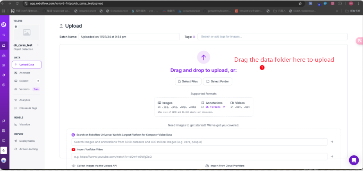Click the YouTube URL input field
The height and width of the screenshot is (171, 363).
tap(199, 157)
